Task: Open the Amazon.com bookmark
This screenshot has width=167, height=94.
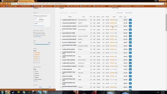Action: (x=47, y=6)
